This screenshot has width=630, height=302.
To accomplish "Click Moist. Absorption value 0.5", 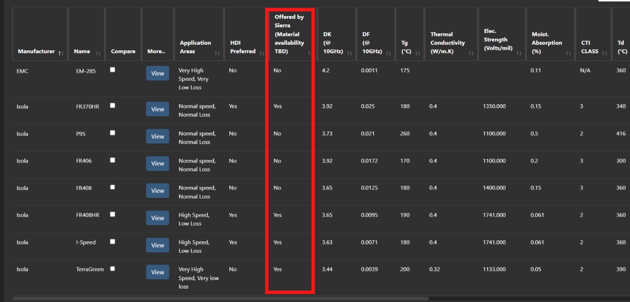I will [534, 133].
